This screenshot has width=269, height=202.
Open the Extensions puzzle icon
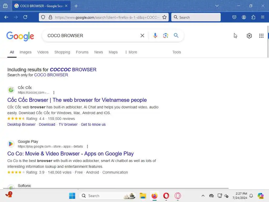click(253, 17)
